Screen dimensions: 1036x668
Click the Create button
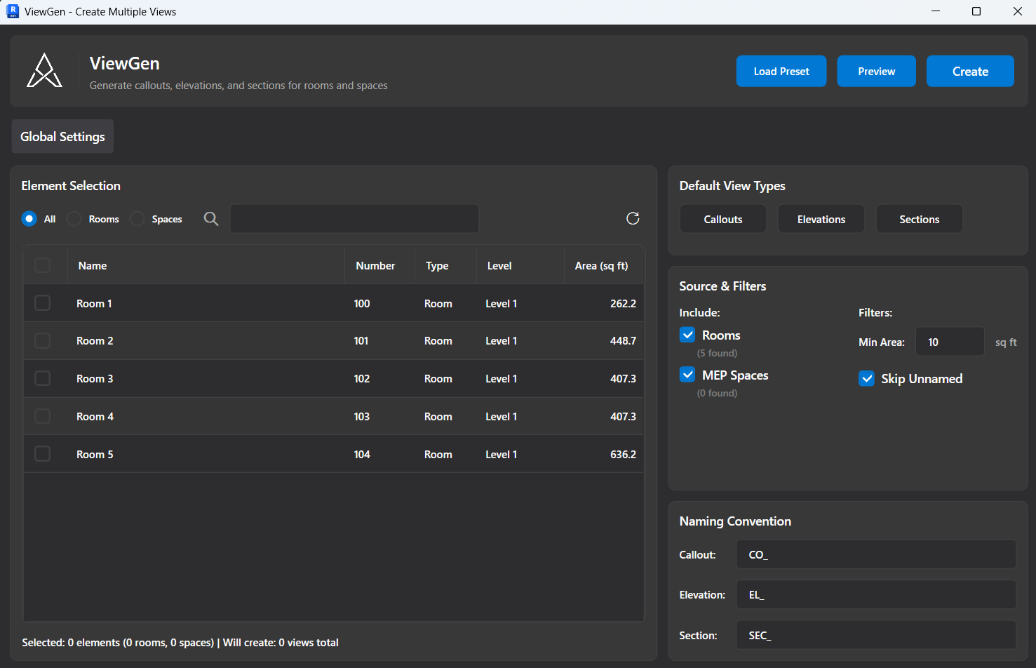click(970, 72)
